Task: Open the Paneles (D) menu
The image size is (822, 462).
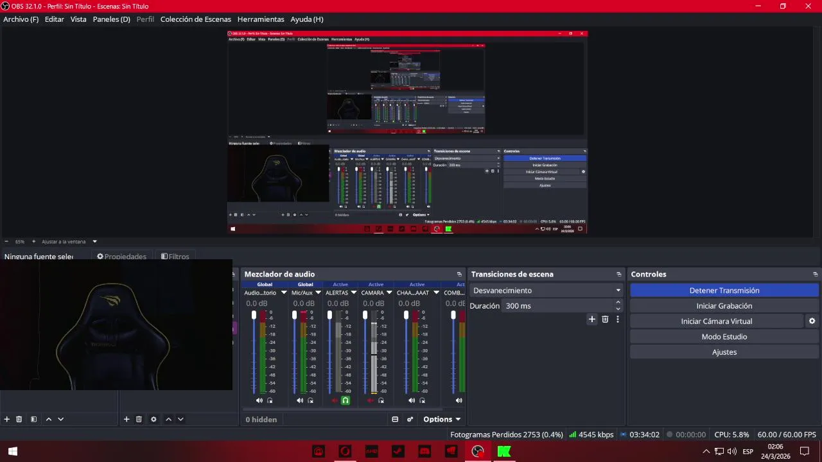Action: click(x=111, y=19)
